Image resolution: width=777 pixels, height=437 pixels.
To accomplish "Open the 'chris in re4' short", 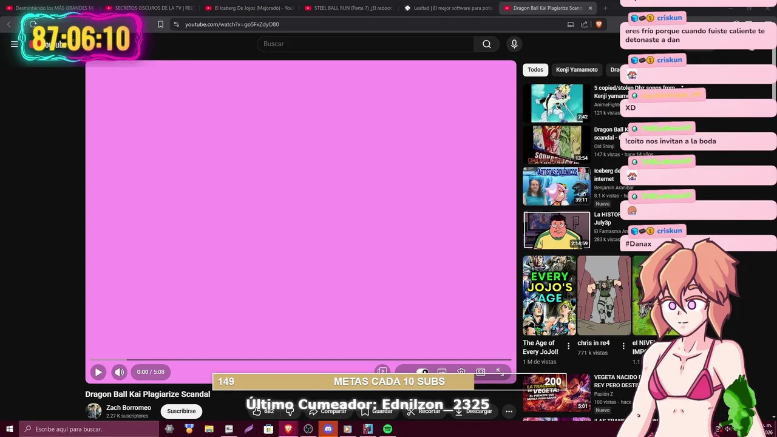I will [x=604, y=296].
